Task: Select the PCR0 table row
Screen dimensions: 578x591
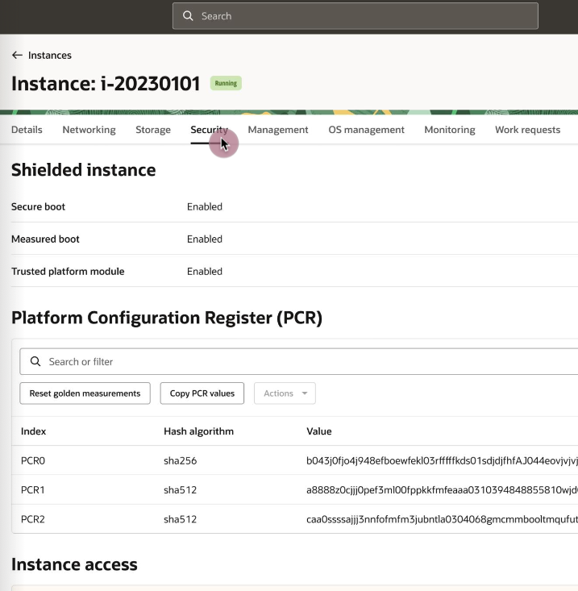Action: (x=81, y=461)
